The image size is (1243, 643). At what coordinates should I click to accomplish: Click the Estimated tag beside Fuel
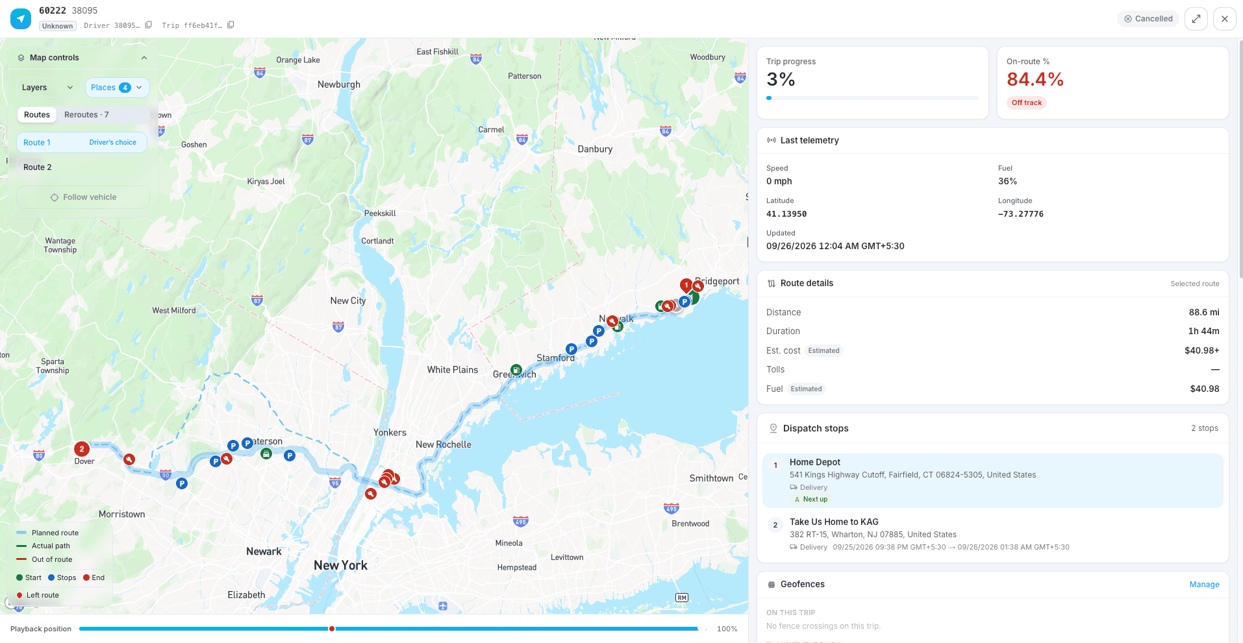click(x=806, y=389)
